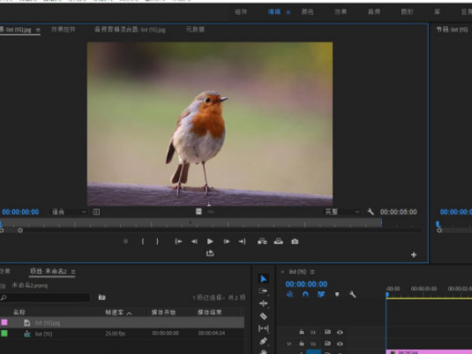Click the source monitor blue timecode 00:00:00:00
Viewport: 472px width, 354px height.
pos(20,212)
